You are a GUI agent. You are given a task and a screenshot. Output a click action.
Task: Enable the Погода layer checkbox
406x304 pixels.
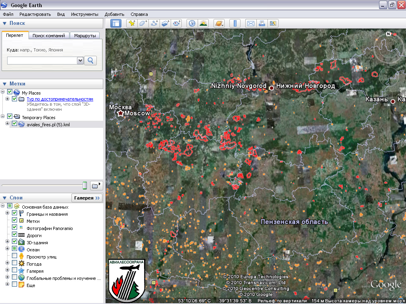(x=15, y=263)
